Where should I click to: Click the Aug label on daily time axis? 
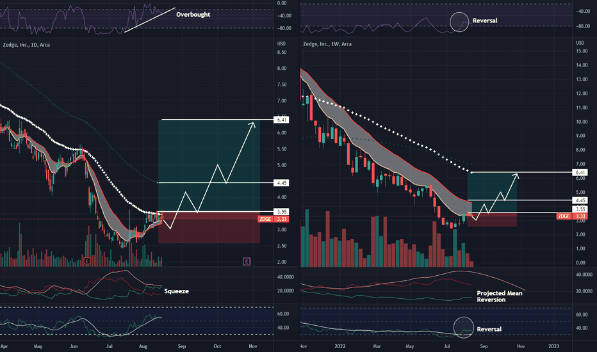143,346
